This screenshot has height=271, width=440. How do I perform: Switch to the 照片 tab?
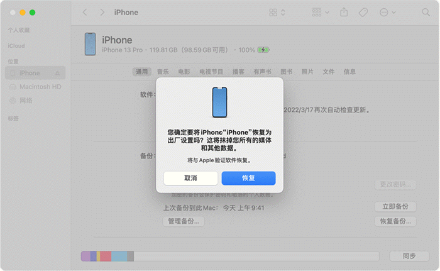click(307, 72)
